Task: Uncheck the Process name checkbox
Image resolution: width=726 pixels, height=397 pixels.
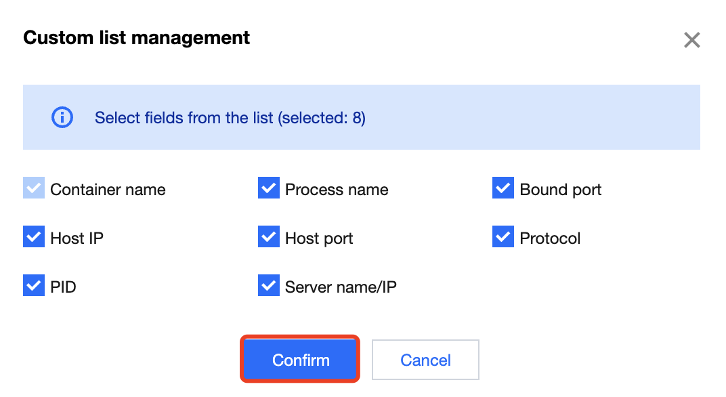Action: pos(269,189)
